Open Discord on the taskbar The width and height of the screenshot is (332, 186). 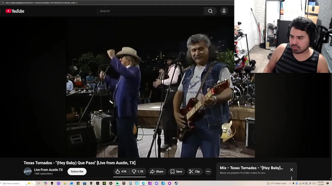pos(156,183)
